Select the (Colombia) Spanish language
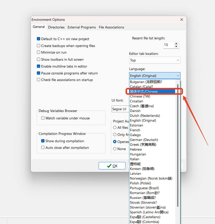 152,222
